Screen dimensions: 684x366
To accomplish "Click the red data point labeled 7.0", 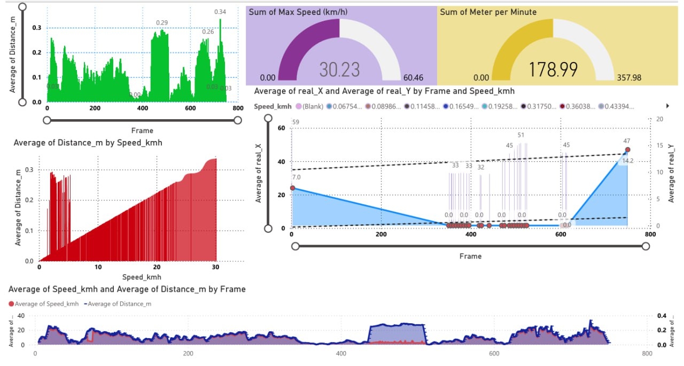I will (x=292, y=188).
